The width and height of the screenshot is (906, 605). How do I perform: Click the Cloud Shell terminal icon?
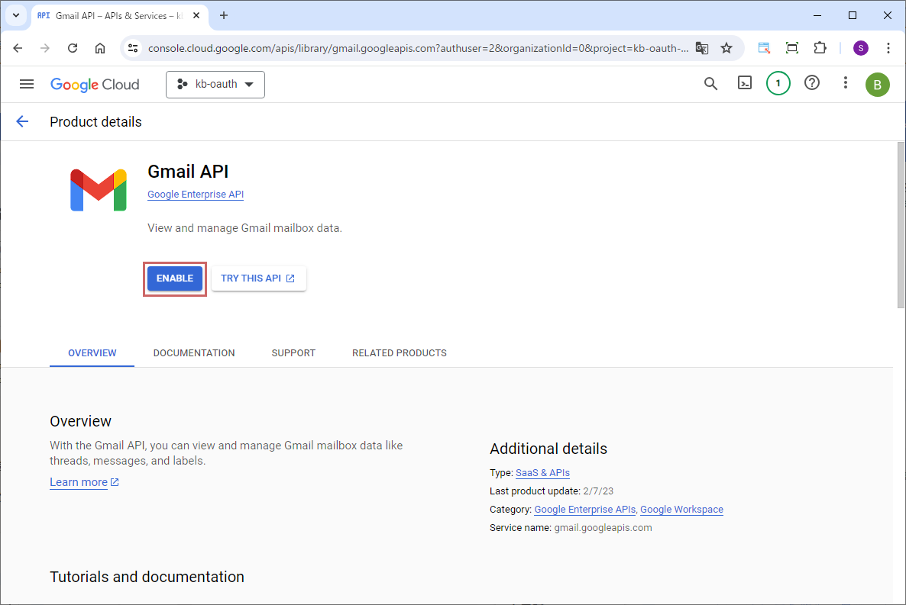pyautogui.click(x=744, y=84)
